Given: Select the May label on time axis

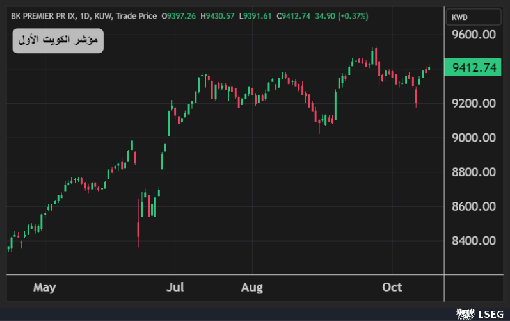Looking at the screenshot, I should 45,287.
